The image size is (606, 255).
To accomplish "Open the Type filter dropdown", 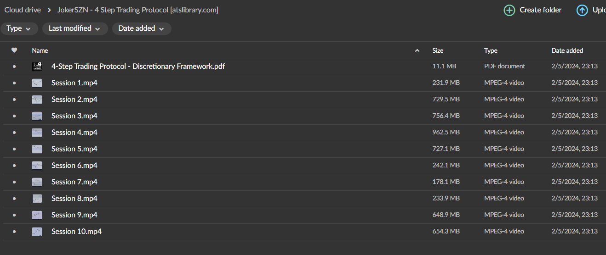I will tap(19, 28).
